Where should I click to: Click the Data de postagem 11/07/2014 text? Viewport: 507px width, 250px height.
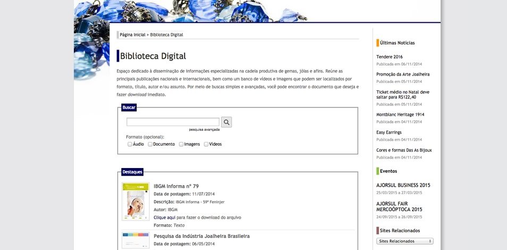coord(184,194)
